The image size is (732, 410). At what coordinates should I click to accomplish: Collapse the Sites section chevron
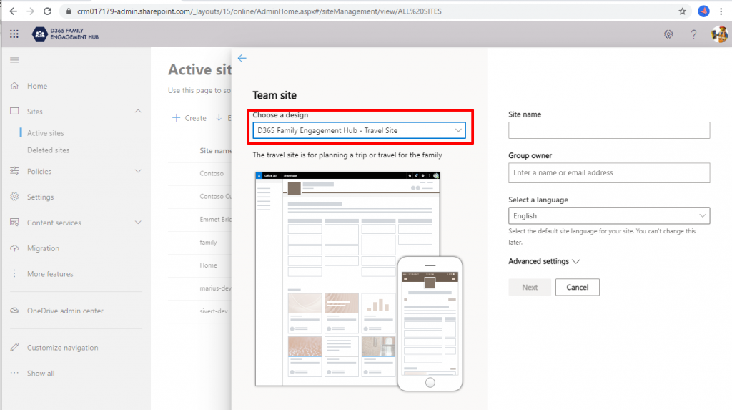click(138, 112)
